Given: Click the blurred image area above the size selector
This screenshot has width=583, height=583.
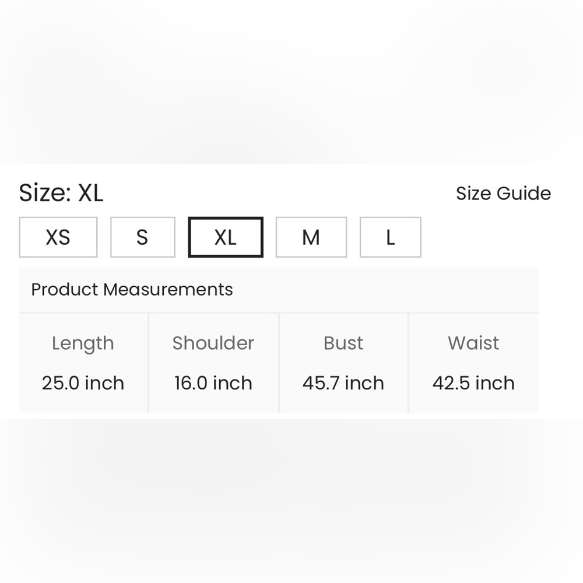Looking at the screenshot, I should pyautogui.click(x=291, y=82).
